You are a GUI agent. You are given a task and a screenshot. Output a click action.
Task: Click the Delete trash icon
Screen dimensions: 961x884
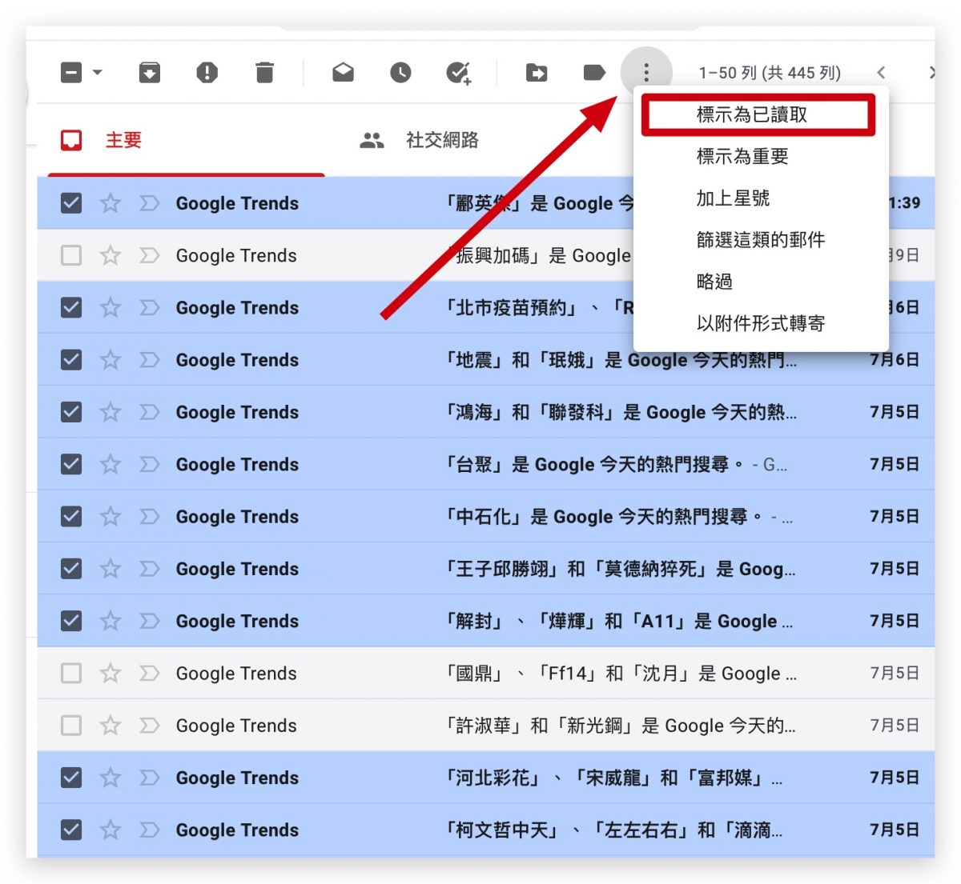click(264, 73)
